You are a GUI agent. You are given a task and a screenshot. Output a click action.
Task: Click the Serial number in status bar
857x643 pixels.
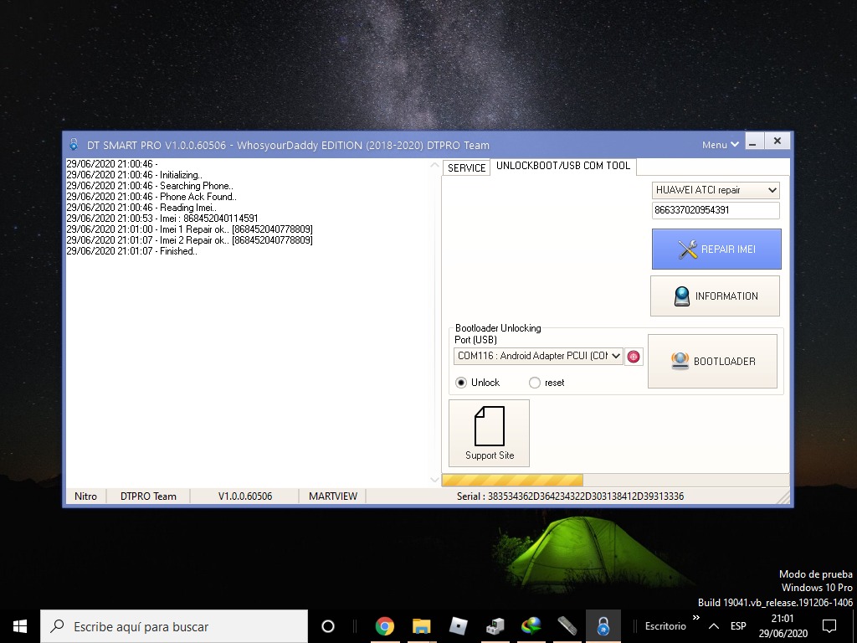(x=570, y=496)
